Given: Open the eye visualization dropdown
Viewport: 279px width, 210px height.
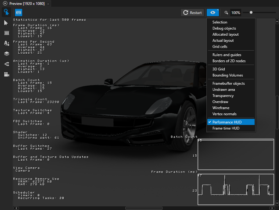Looking at the screenshot, I should click(213, 12).
